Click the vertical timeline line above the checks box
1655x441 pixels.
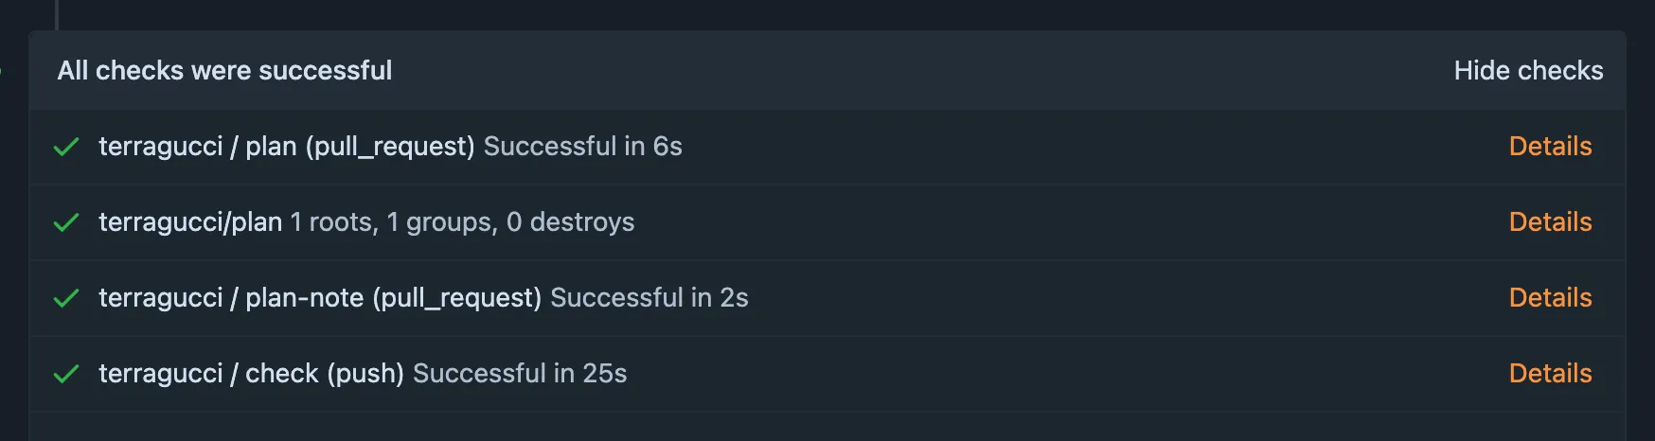point(57,14)
